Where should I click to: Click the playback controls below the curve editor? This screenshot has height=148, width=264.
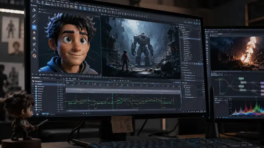pos(86,113)
